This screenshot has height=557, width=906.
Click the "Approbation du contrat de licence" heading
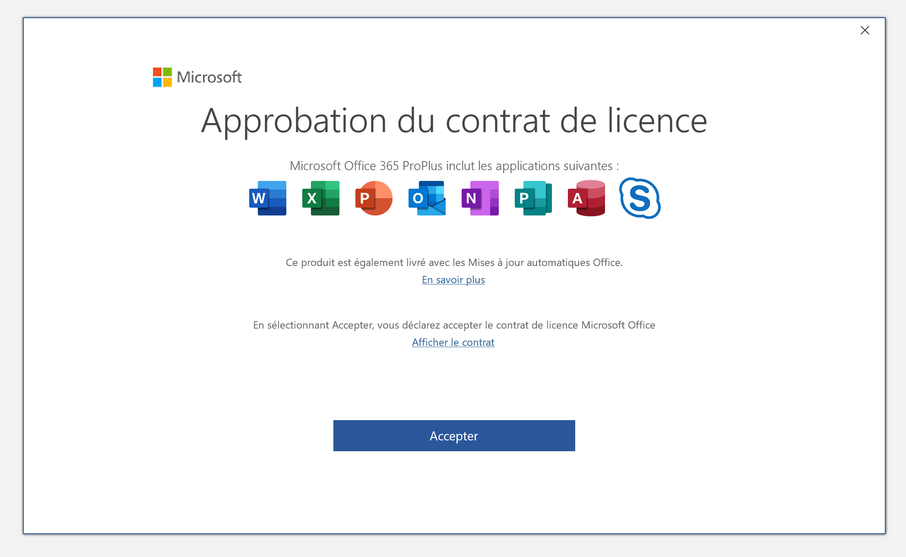(x=454, y=121)
